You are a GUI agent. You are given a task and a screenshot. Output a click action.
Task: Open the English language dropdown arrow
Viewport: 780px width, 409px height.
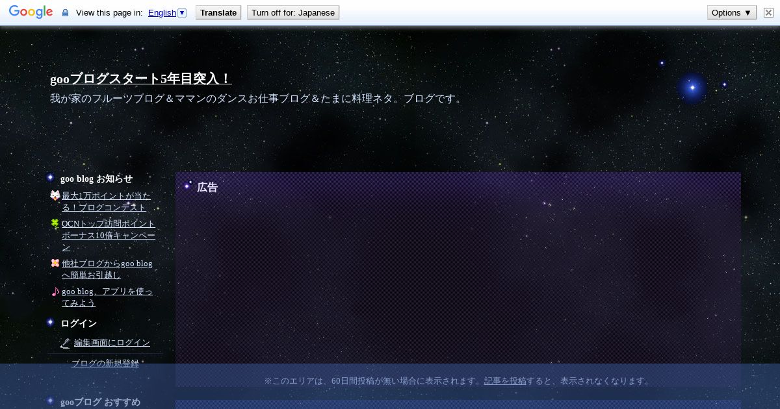182,12
